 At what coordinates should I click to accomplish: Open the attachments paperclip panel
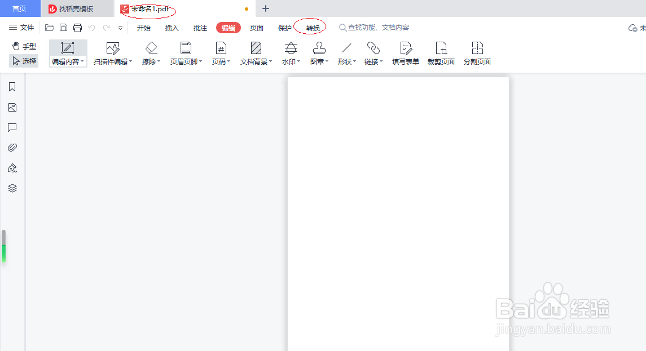click(x=12, y=147)
